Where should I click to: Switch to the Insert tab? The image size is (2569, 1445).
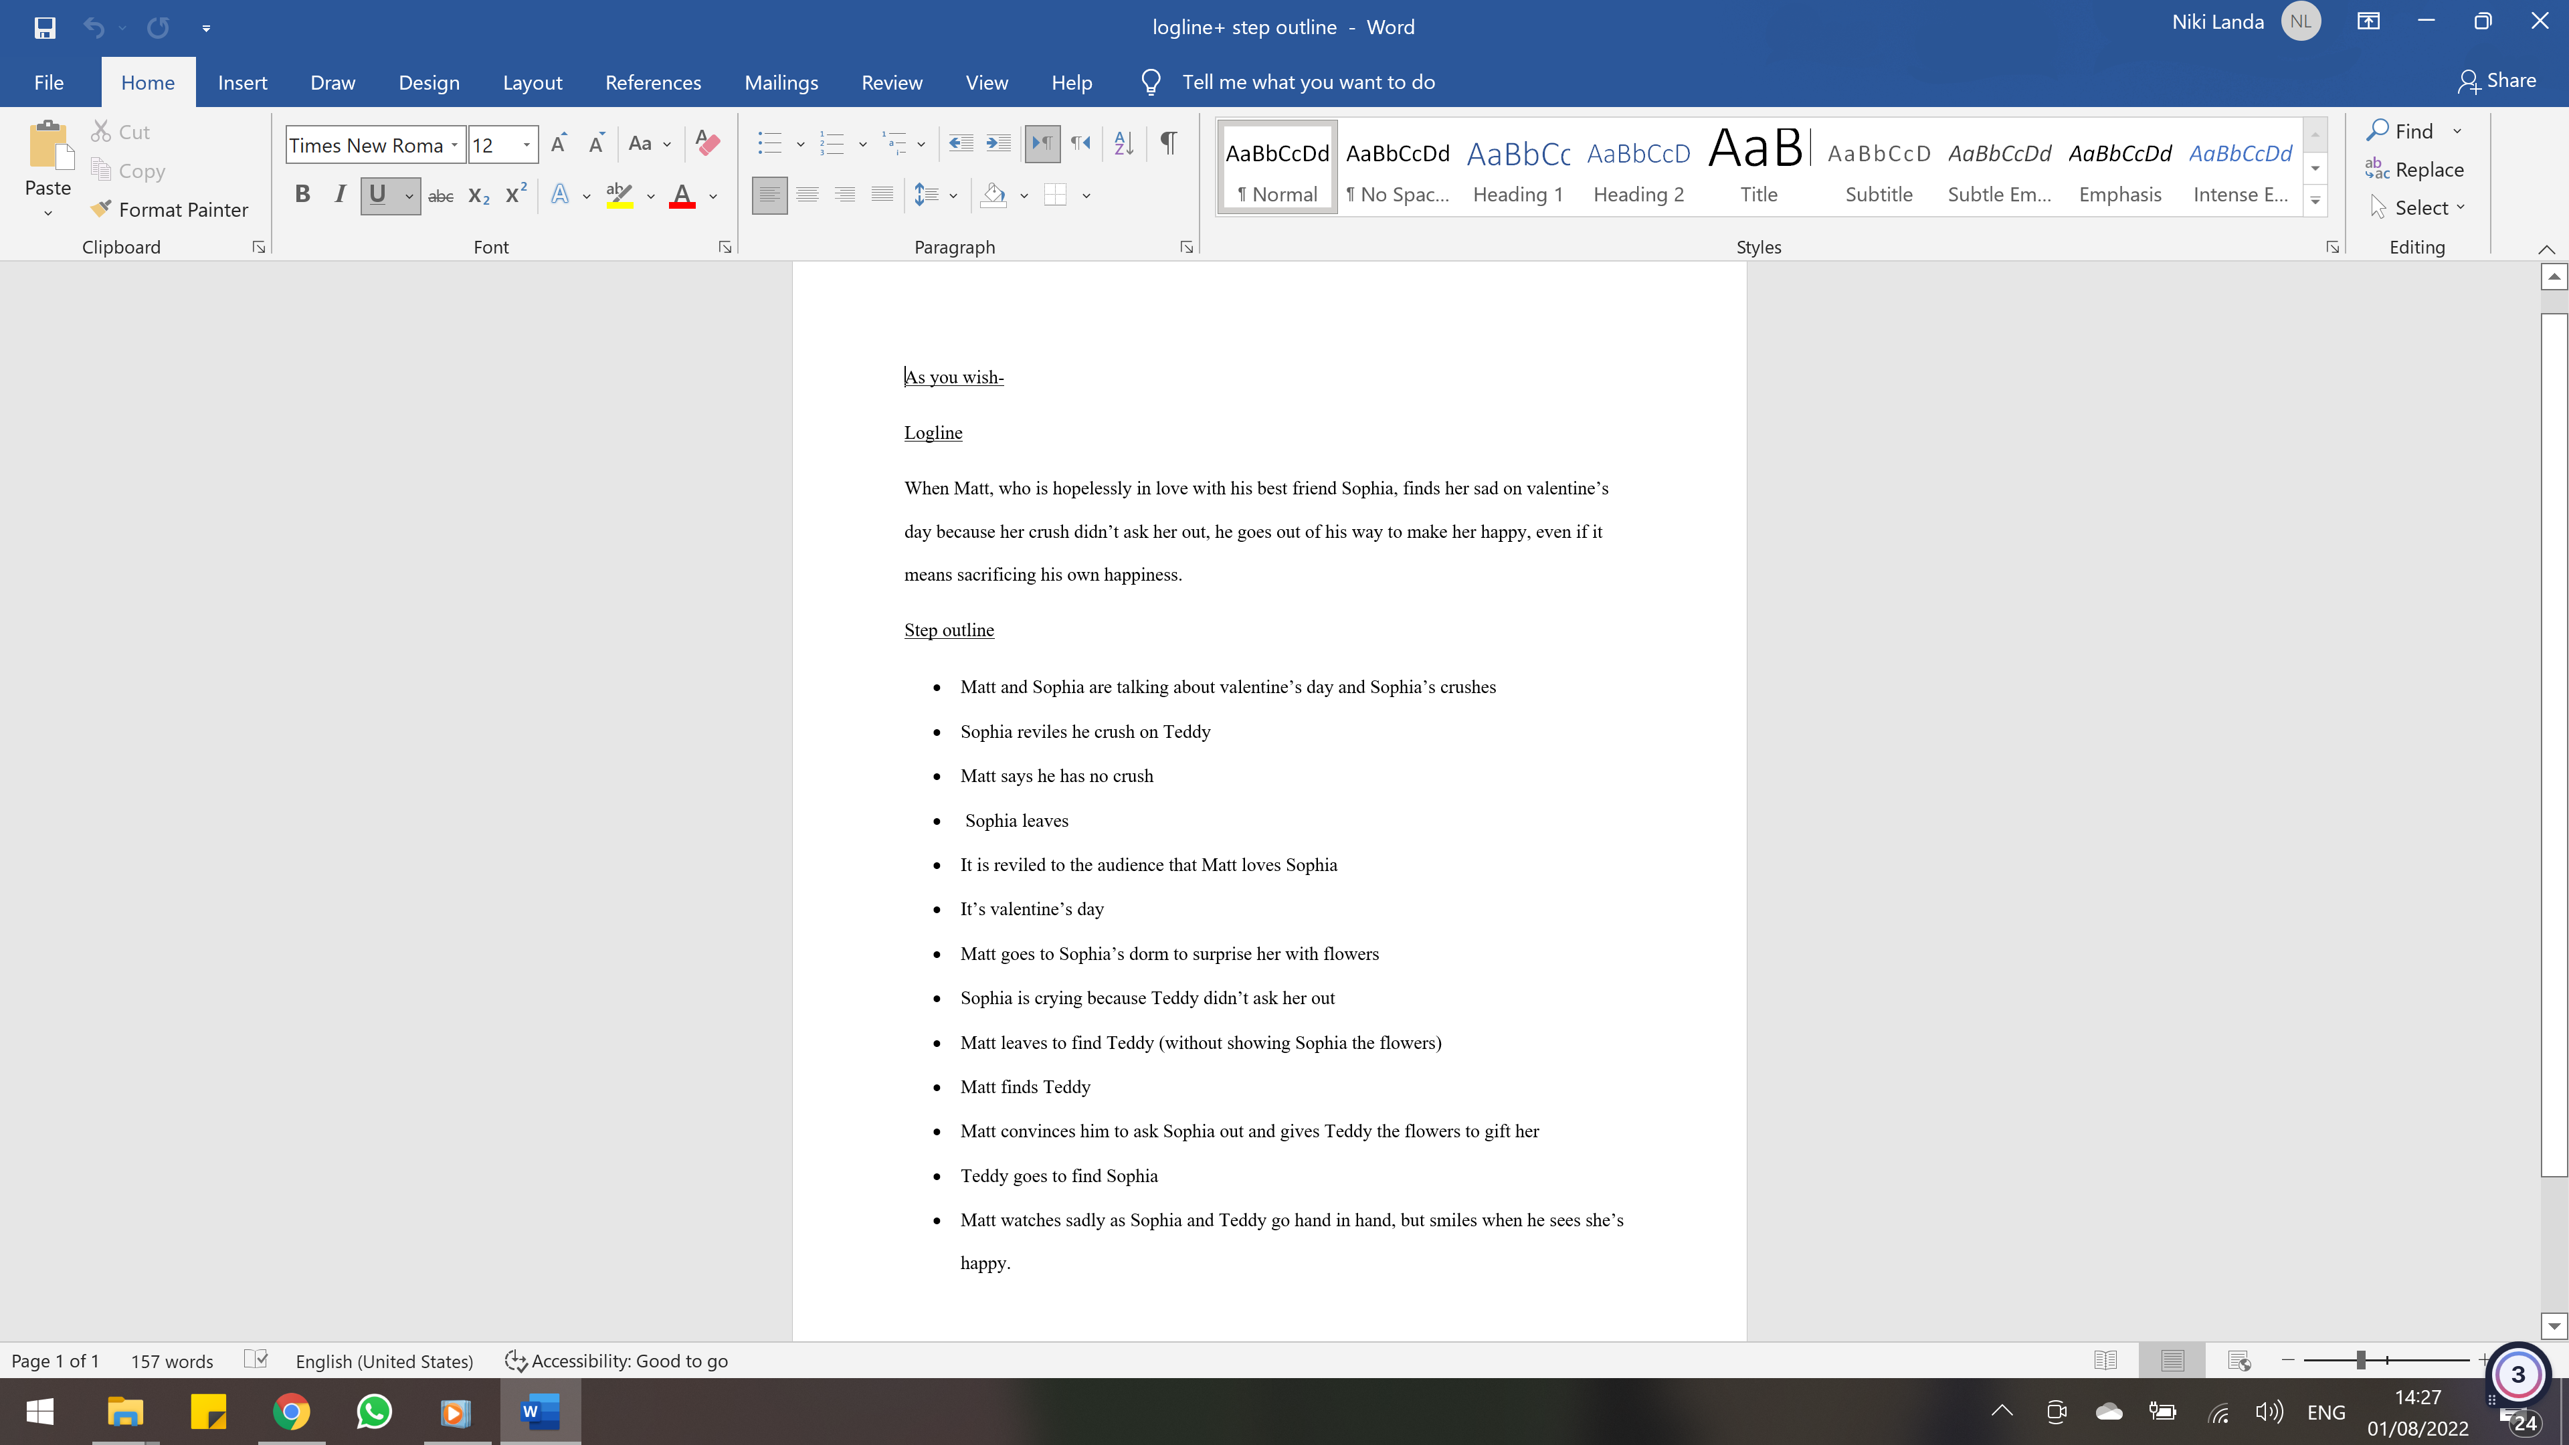[x=242, y=83]
